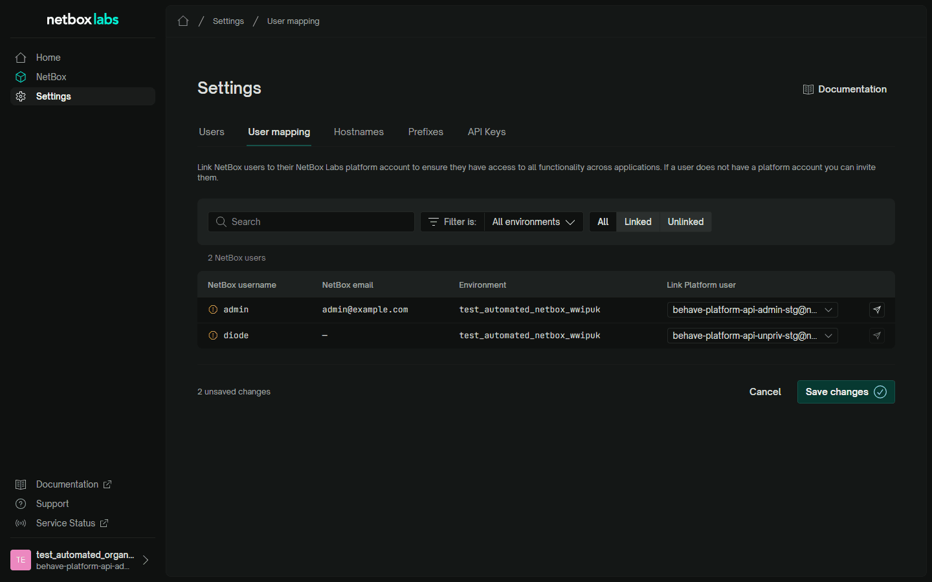The height and width of the screenshot is (582, 932).
Task: Click the diode username cell
Action: [236, 336]
